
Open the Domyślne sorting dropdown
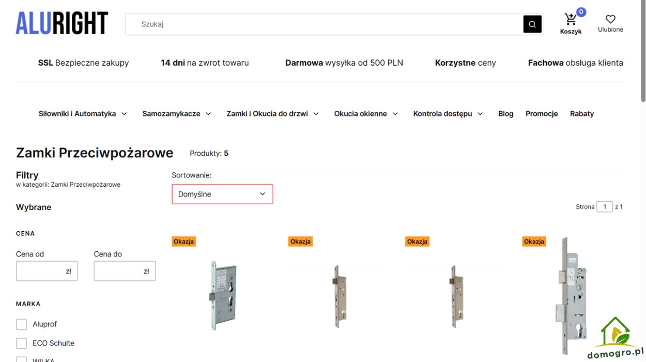pos(222,194)
